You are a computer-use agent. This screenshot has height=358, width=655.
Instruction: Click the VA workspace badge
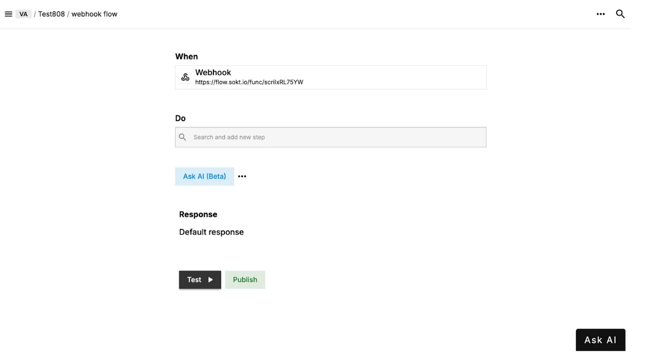23,13
